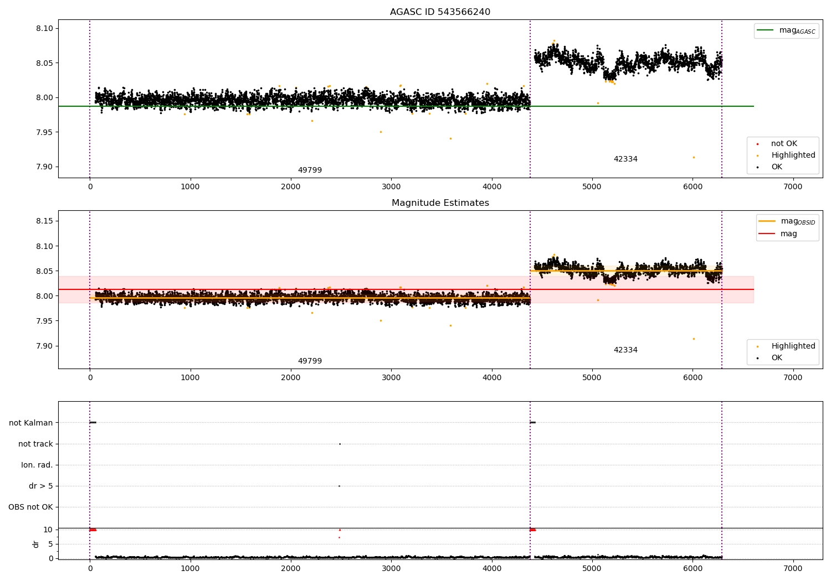Click the 42334 OBSID label in top plot
Image resolution: width=831 pixels, height=581 pixels.
pyautogui.click(x=625, y=159)
